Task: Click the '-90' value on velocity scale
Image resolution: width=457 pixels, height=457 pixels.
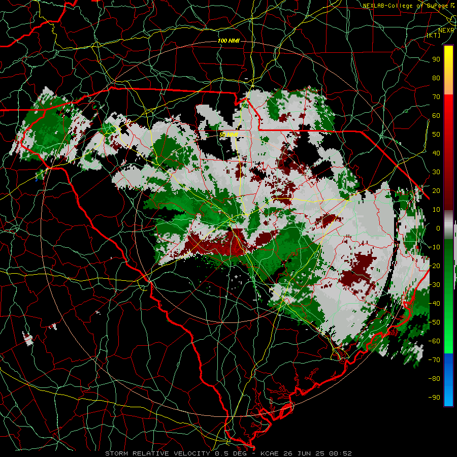Action: (434, 398)
